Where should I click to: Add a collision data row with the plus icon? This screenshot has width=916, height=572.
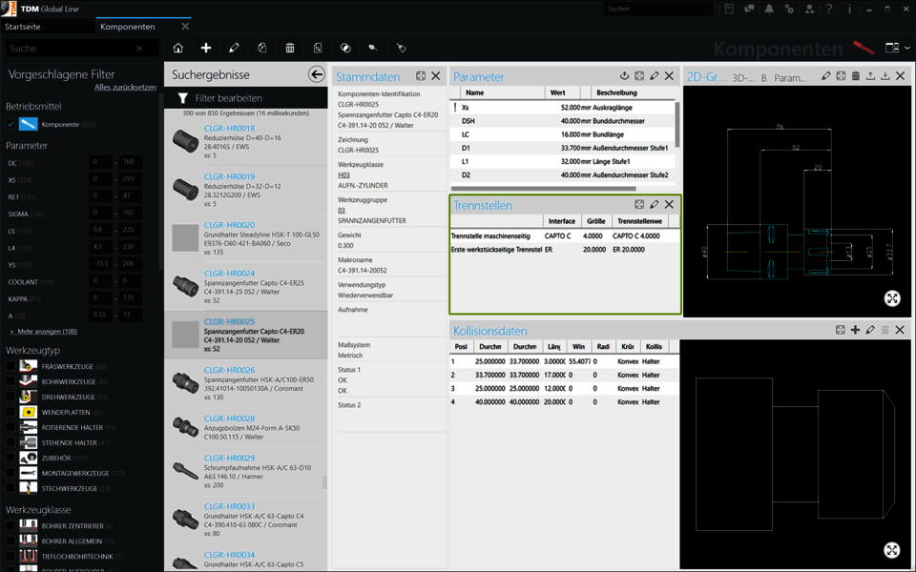click(x=855, y=330)
